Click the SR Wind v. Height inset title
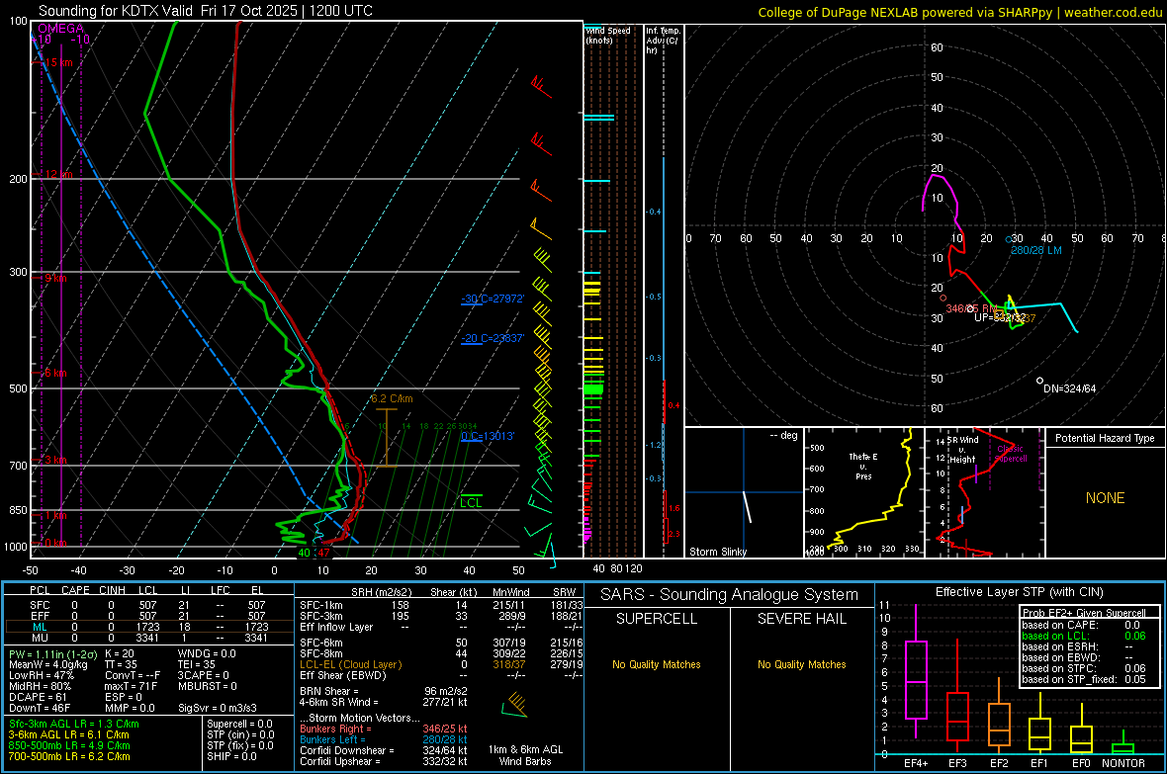Image resolution: width=1167 pixels, height=774 pixels. click(x=963, y=450)
